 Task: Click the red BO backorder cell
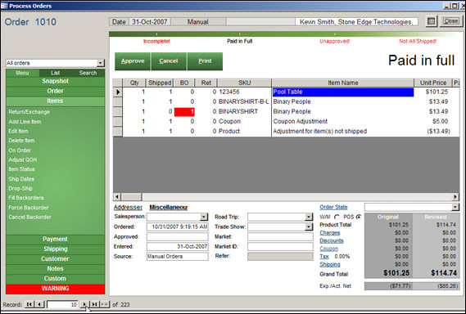coord(184,111)
